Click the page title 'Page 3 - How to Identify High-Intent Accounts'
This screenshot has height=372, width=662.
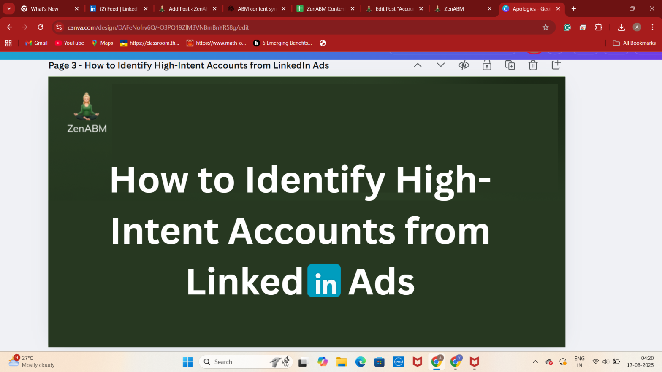[x=188, y=65]
